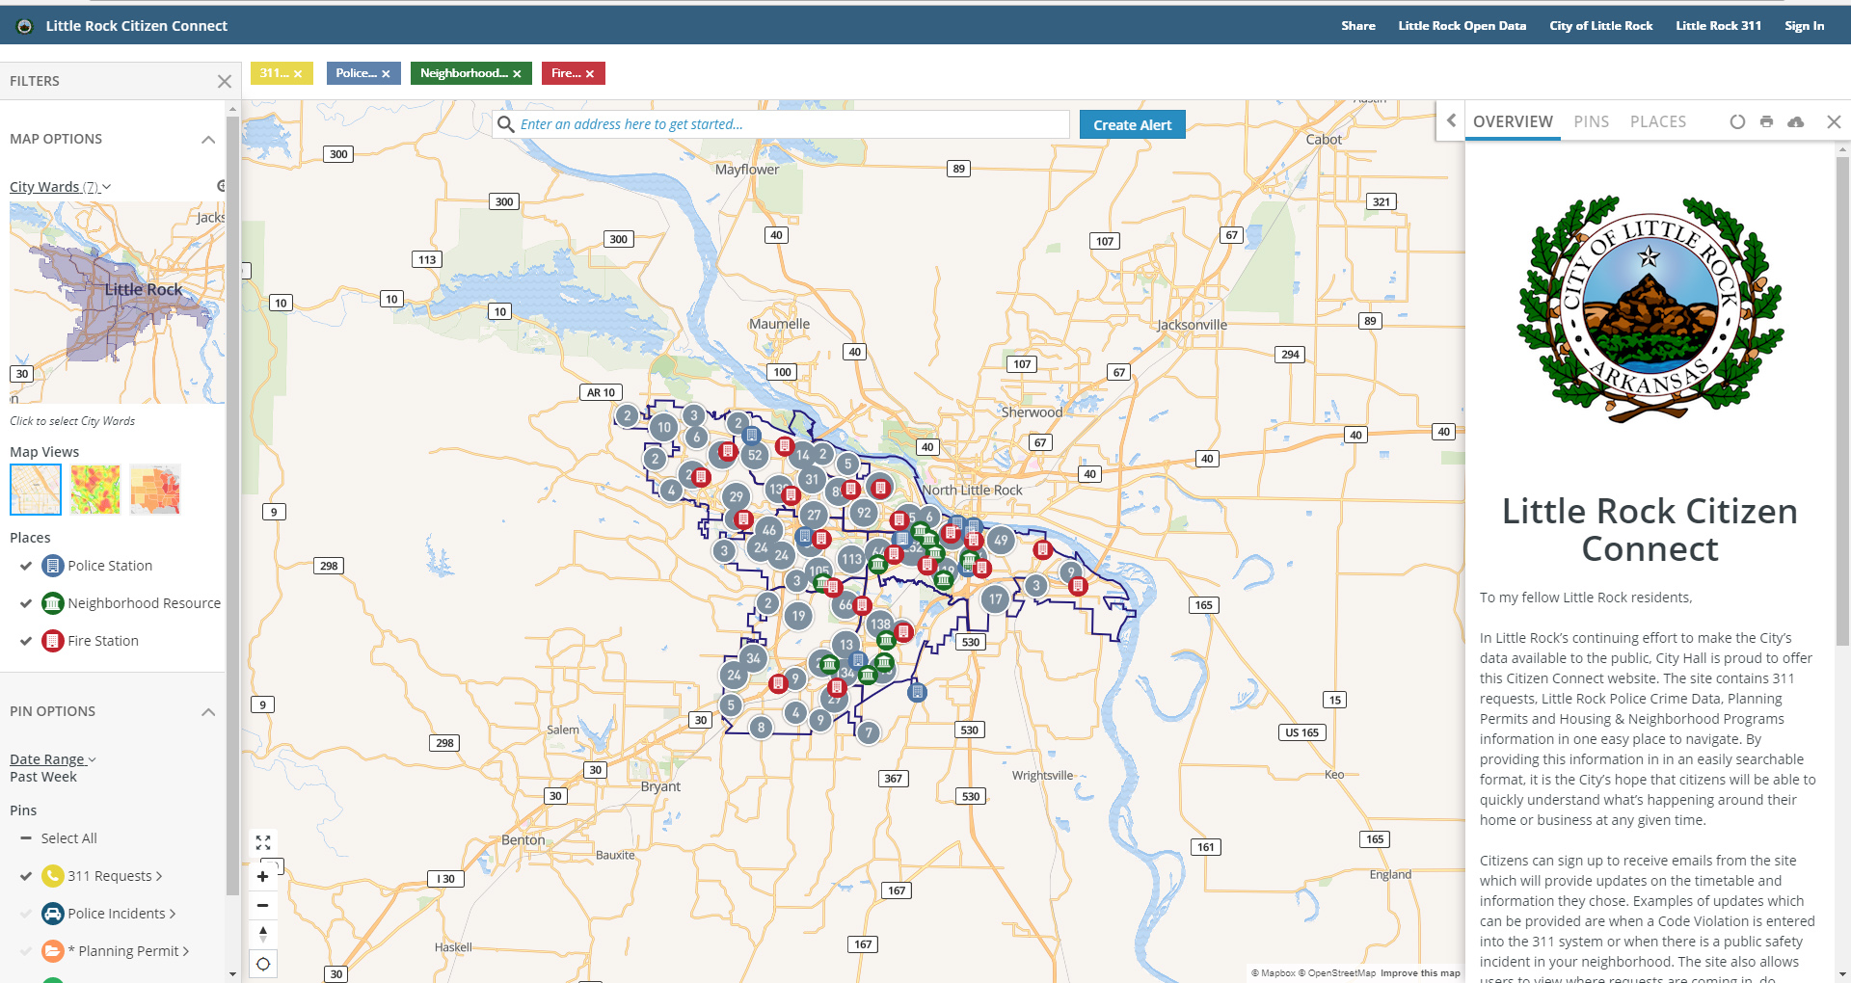Open the Places tab
The height and width of the screenshot is (983, 1851).
1657,122
